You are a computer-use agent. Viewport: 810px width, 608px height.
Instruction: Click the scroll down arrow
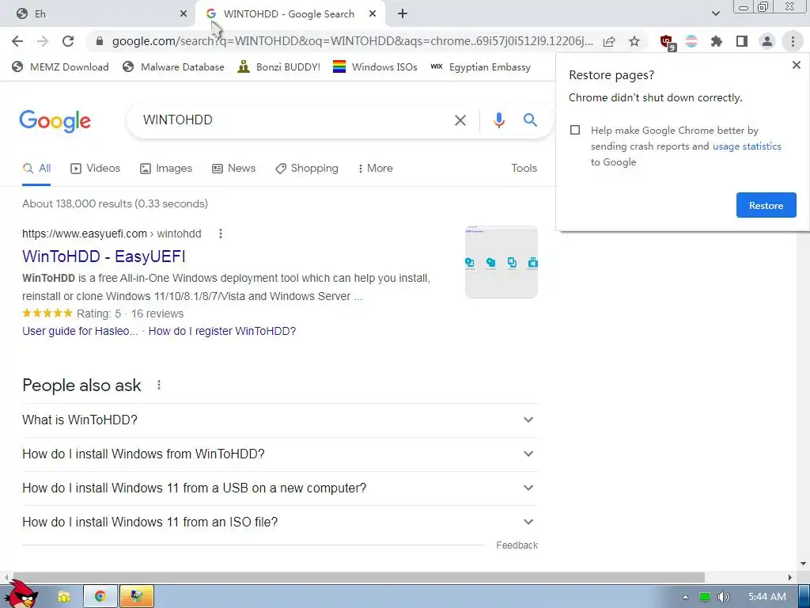coord(803,564)
